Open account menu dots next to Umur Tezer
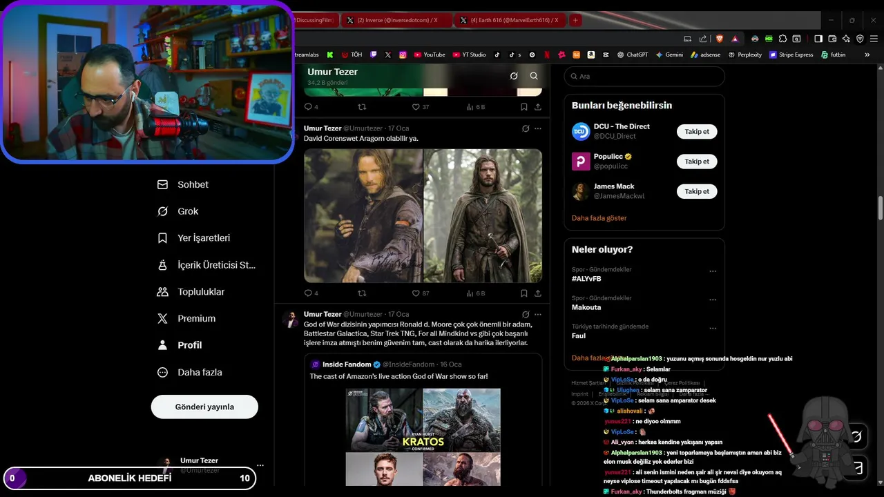This screenshot has height=497, width=884. pyautogui.click(x=260, y=465)
